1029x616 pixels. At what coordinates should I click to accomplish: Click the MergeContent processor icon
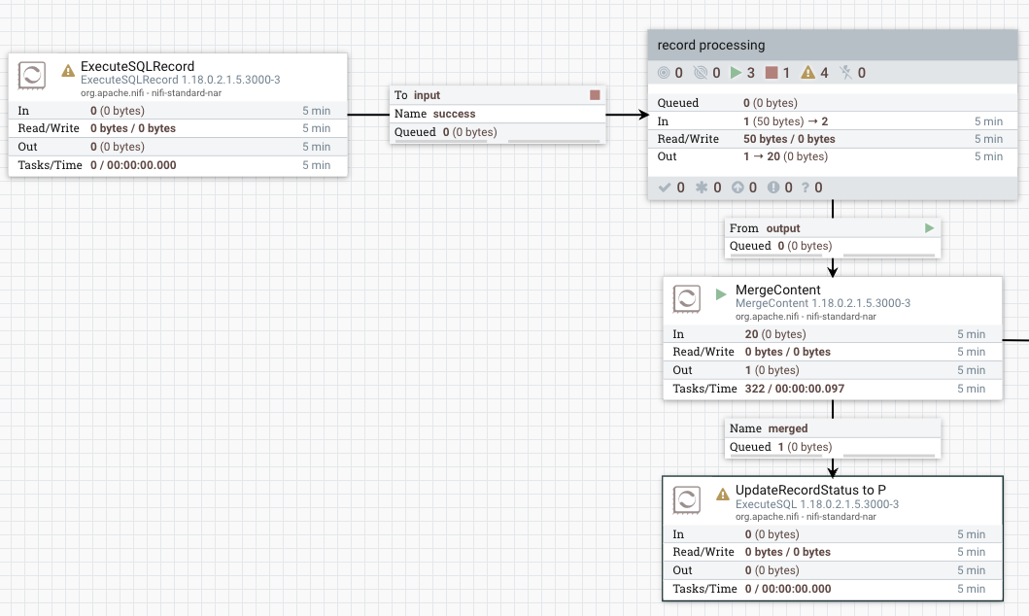[x=687, y=298]
